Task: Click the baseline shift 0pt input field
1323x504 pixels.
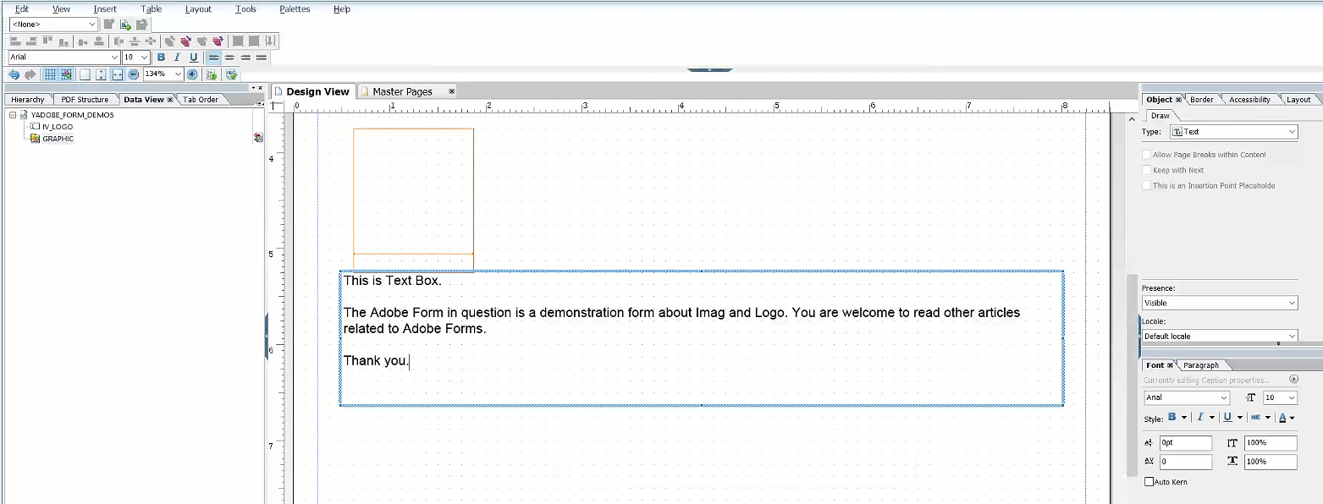Action: pos(1185,443)
